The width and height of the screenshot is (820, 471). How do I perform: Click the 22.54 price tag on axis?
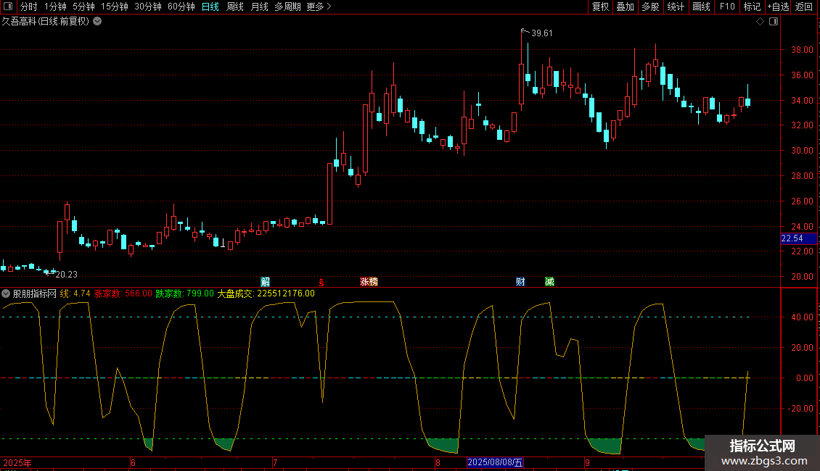(x=798, y=238)
